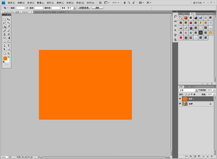Screen dimensions: 217x159
Task: Swap width and height values
Action: pyautogui.click(x=27, y=7)
